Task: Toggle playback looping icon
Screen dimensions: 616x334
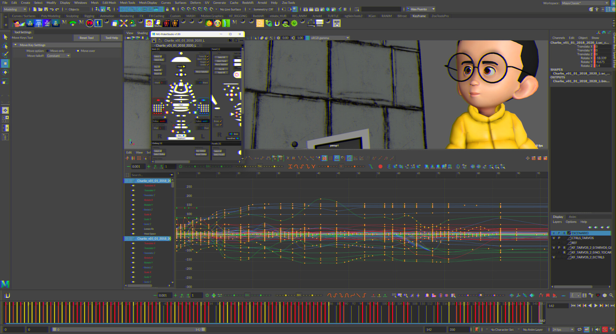Action: coord(579,330)
